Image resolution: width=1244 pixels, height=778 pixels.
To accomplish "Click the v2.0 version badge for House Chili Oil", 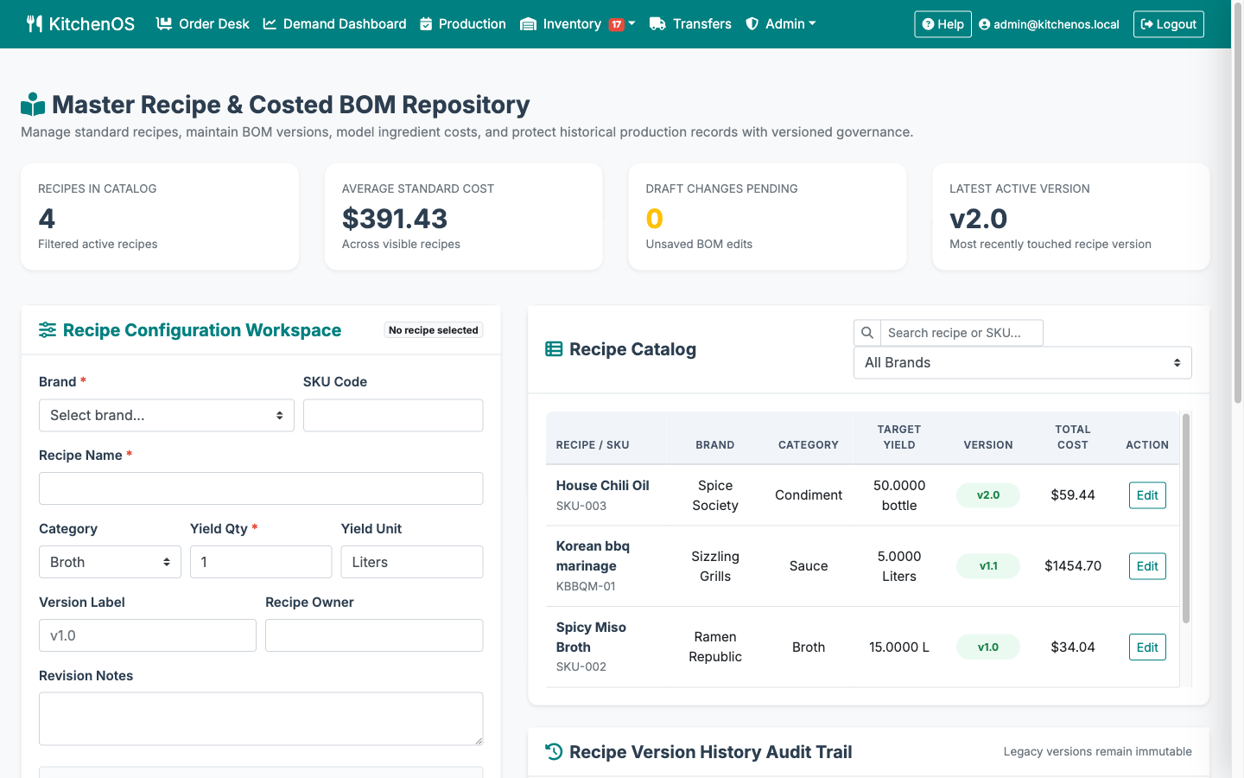I will pos(988,495).
